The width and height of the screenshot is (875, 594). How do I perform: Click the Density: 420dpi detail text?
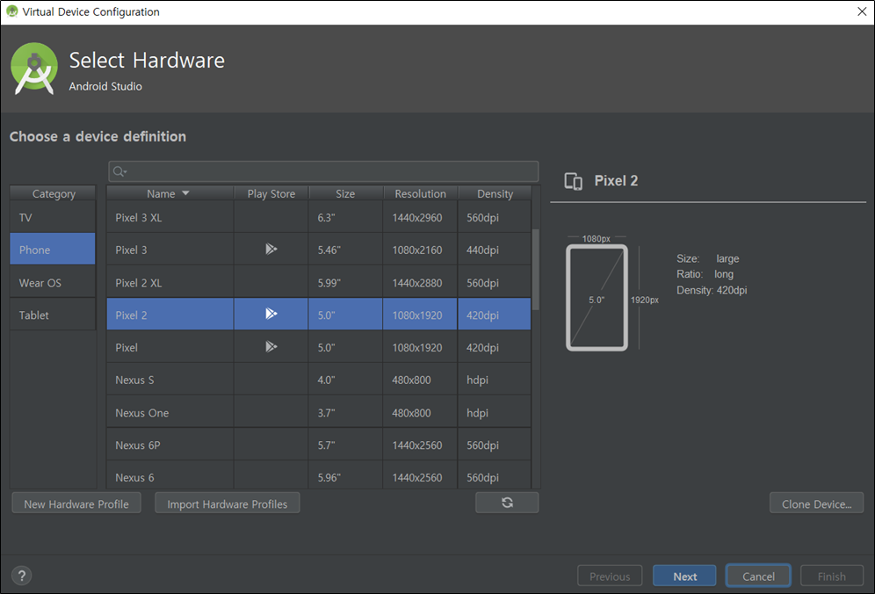tap(712, 290)
